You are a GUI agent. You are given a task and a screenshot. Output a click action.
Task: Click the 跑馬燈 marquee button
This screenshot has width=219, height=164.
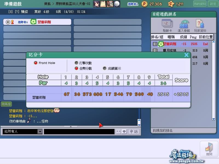6,104
